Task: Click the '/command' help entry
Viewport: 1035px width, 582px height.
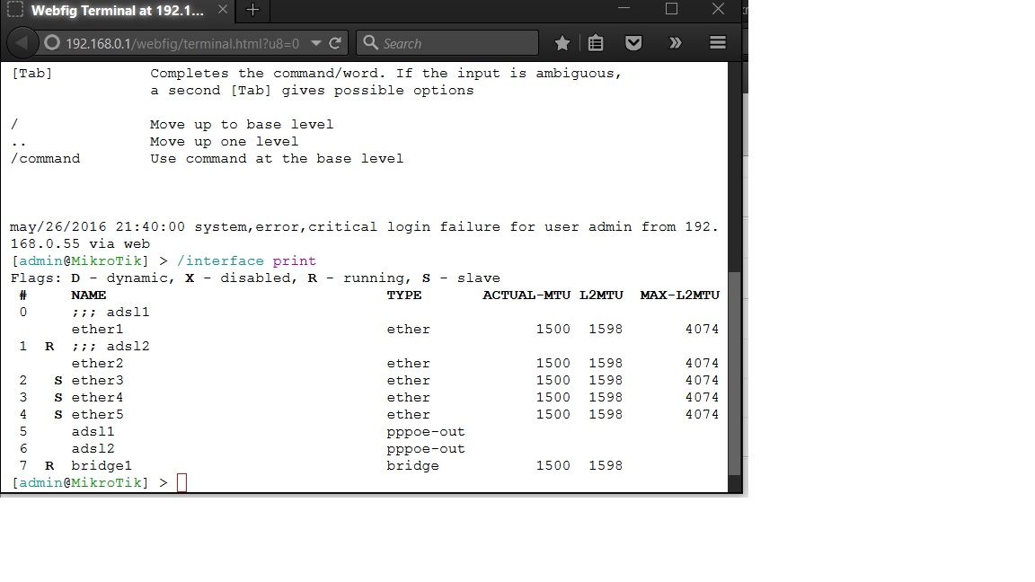Action: tap(45, 159)
